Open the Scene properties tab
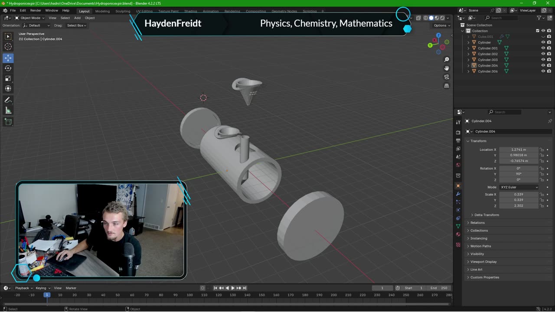This screenshot has width=555, height=312. point(458,157)
